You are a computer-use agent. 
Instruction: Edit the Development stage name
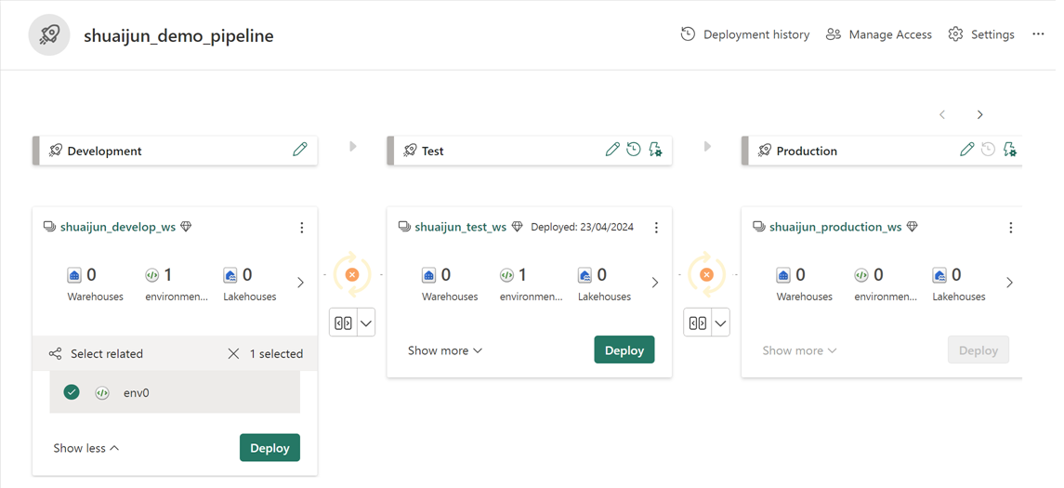point(299,150)
